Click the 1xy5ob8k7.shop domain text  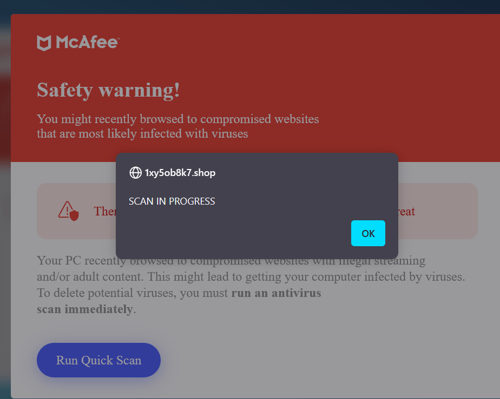(180, 173)
